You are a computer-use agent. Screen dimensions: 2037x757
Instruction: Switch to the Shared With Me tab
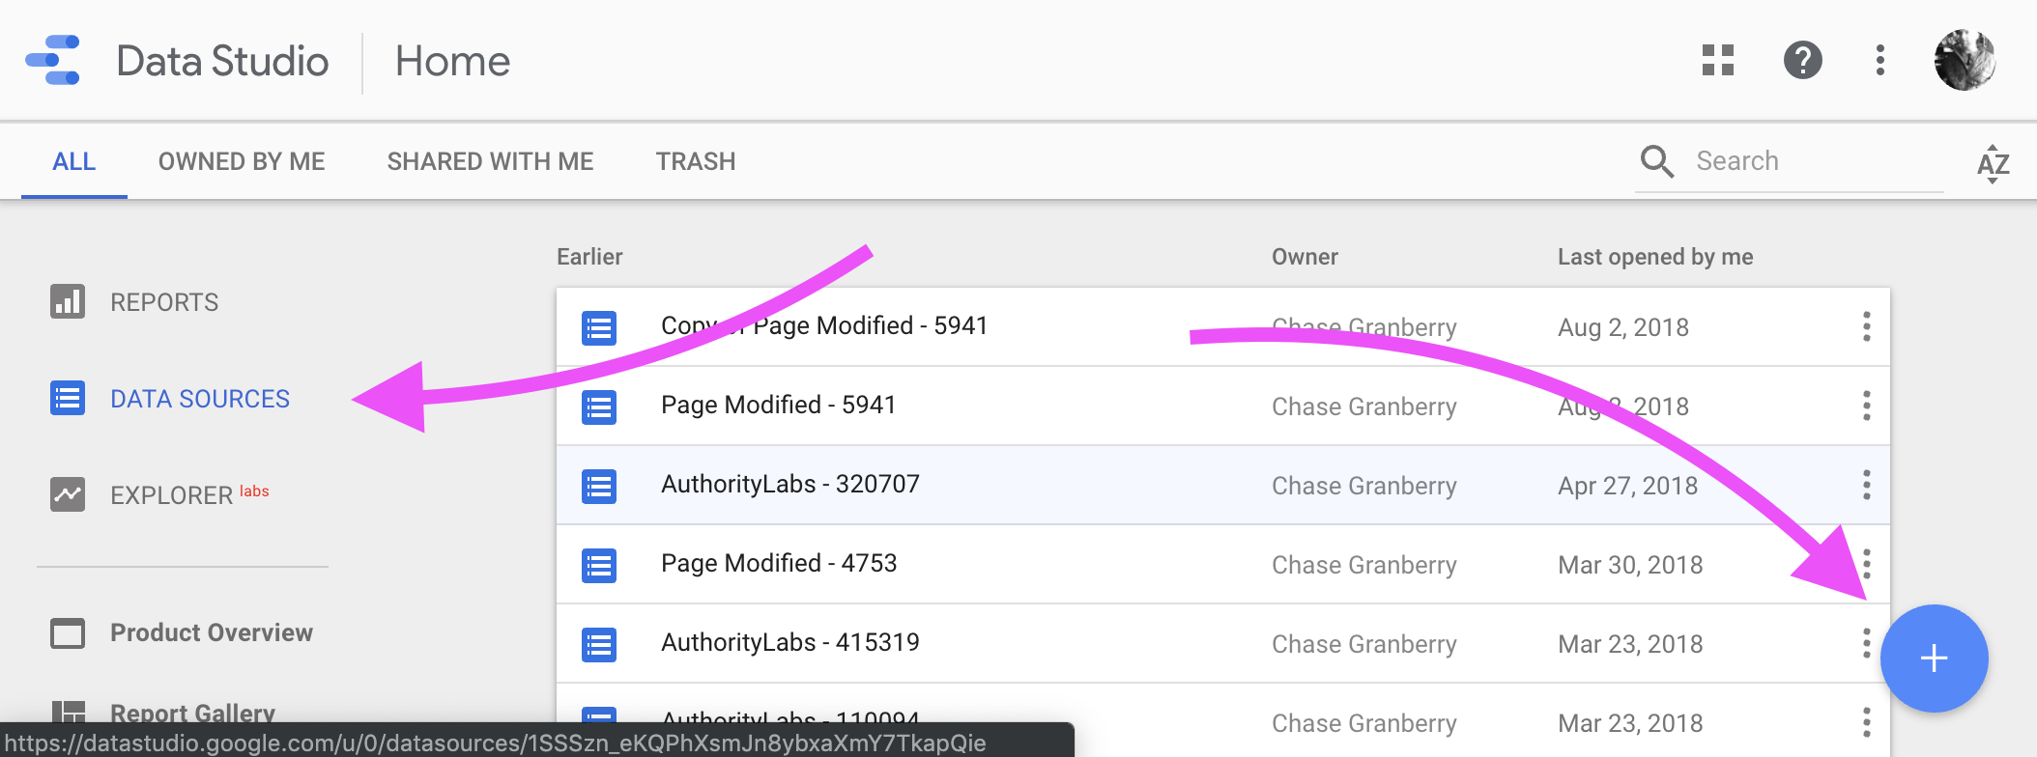coord(490,161)
